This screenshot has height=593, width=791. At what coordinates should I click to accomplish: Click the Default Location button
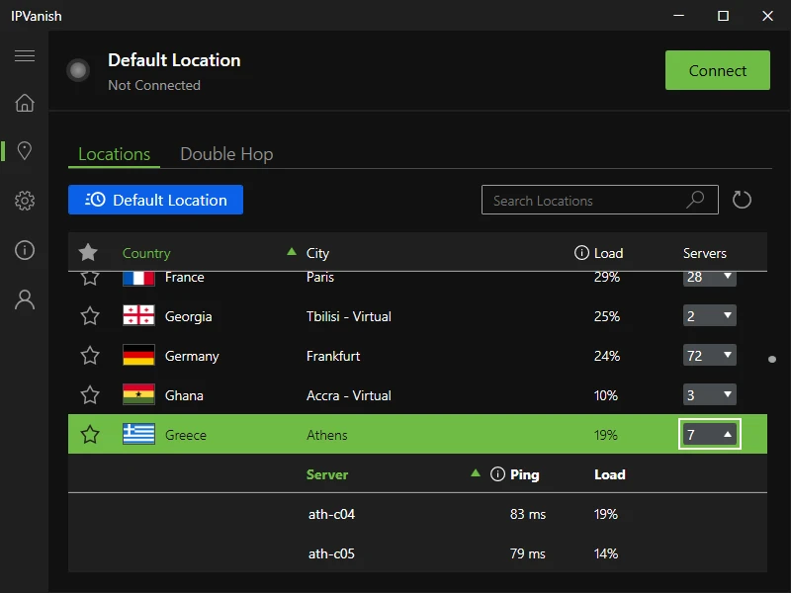(155, 200)
